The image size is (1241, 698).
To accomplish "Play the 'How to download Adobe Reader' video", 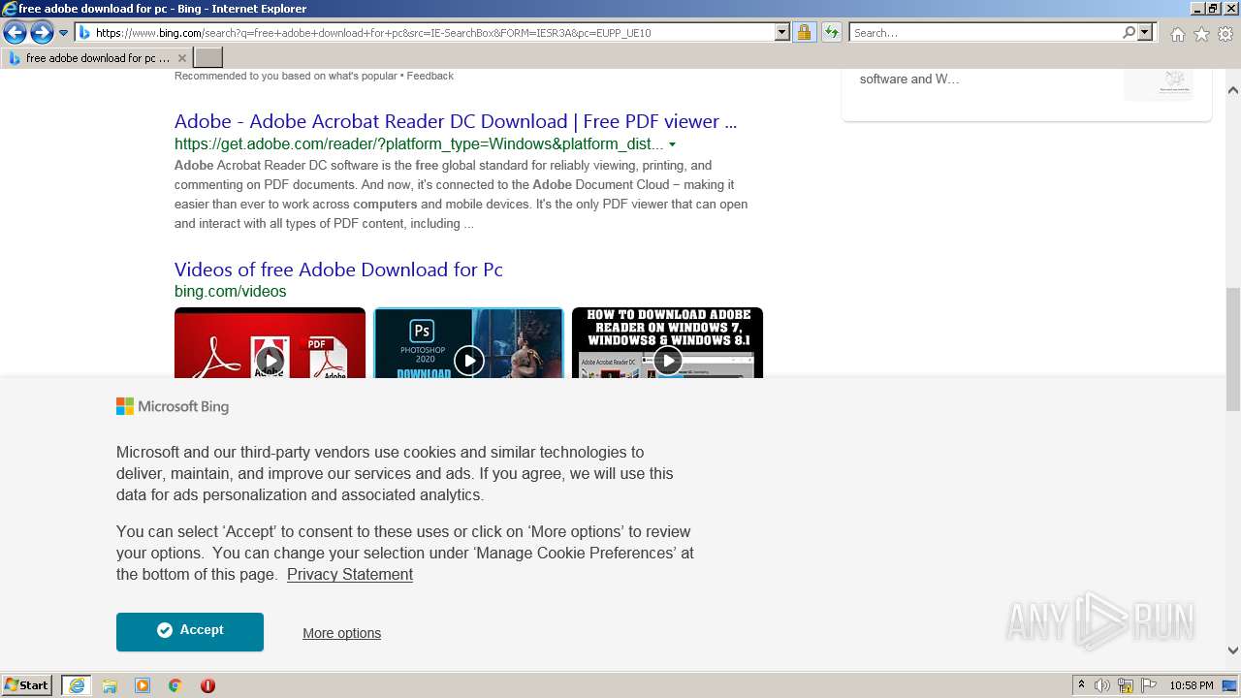I will pyautogui.click(x=667, y=343).
